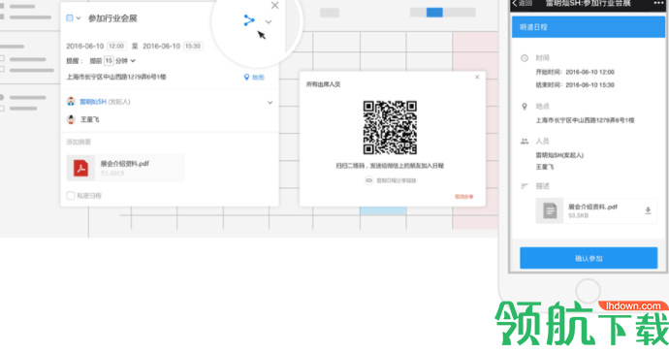
Task: Close the 所有出席人员 QR code dialog
Action: tap(477, 77)
